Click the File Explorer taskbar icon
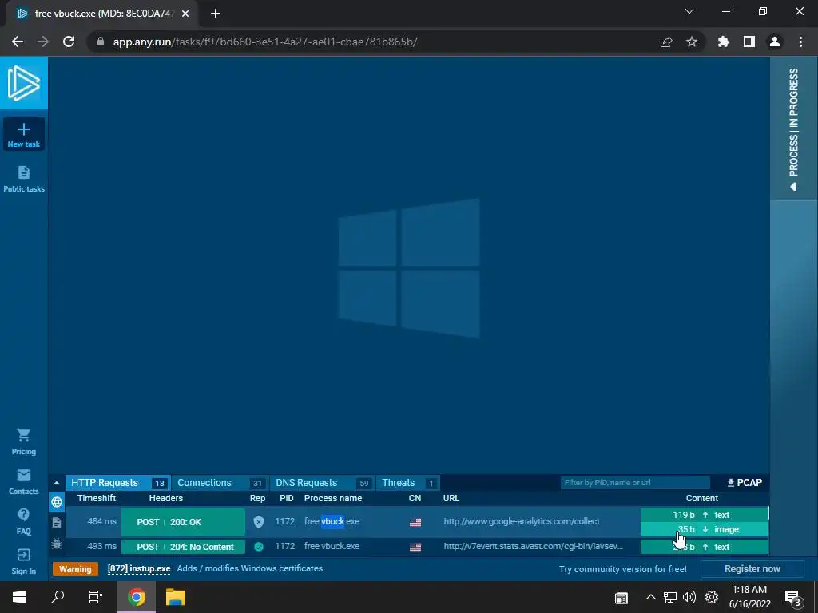Image resolution: width=818 pixels, height=613 pixels. click(x=176, y=597)
